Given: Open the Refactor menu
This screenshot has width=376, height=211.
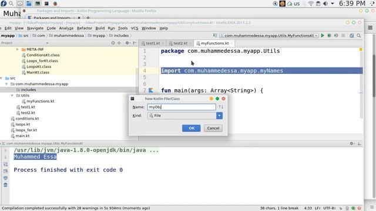Looking at the screenshot, I should (x=85, y=28).
